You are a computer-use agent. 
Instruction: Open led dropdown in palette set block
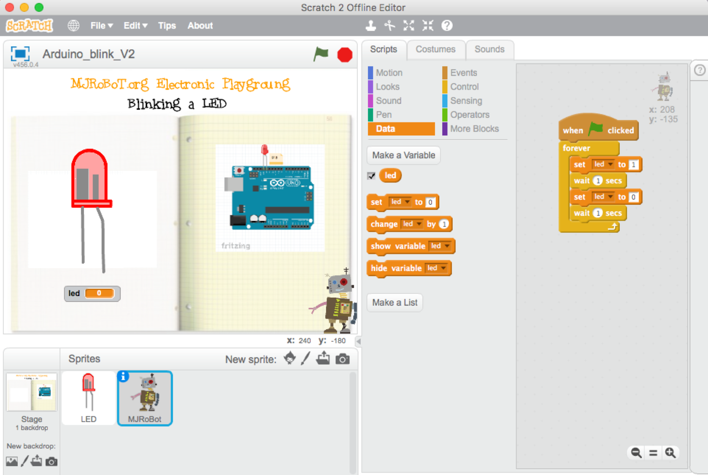pos(400,202)
